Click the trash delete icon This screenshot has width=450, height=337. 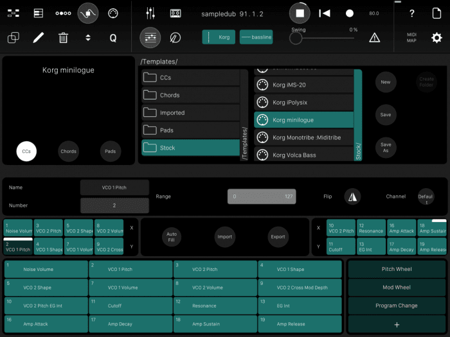[63, 37]
